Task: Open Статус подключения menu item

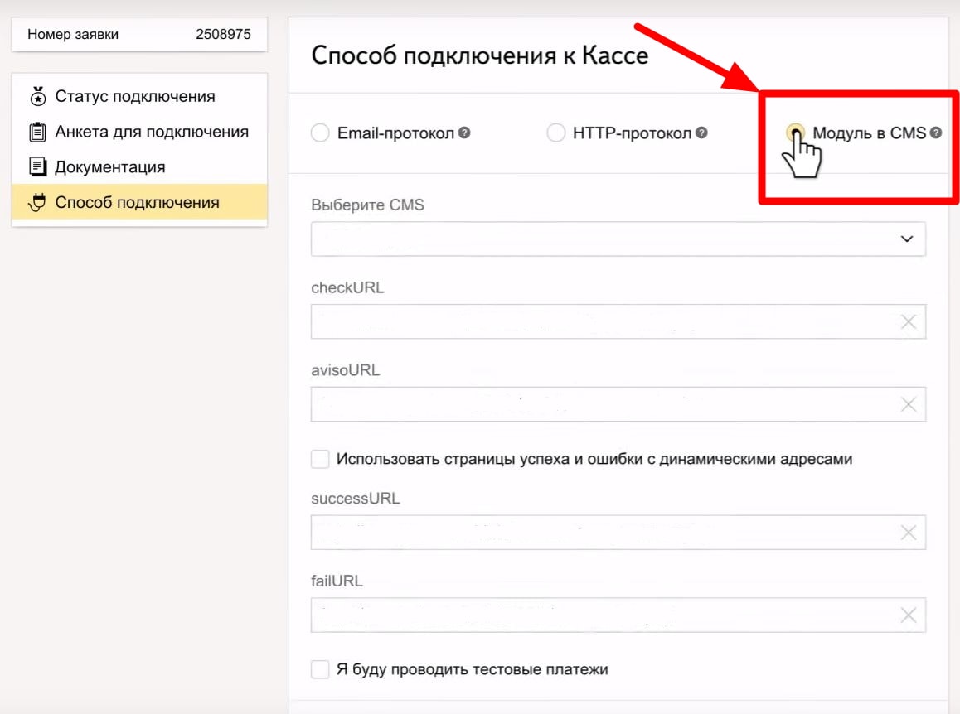Action: (139, 96)
